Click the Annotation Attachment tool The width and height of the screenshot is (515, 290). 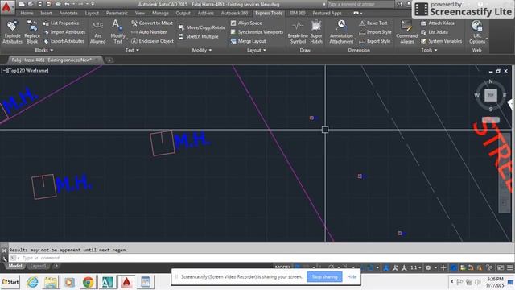click(341, 31)
